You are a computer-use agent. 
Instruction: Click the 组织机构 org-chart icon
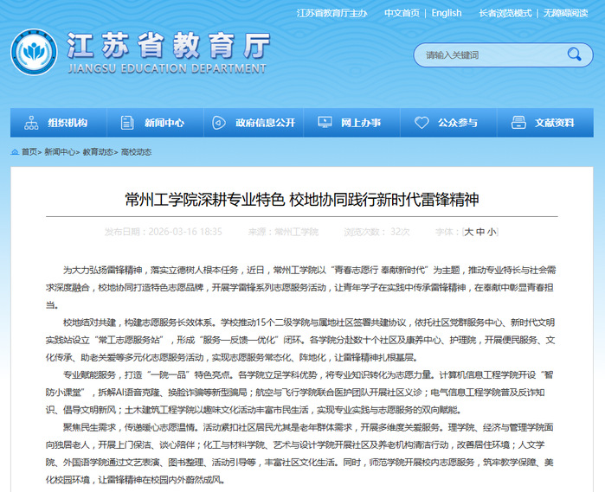tap(31, 123)
